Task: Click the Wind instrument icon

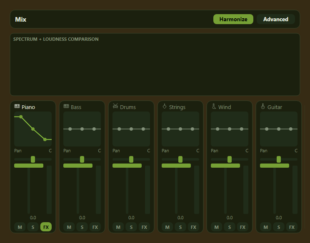Action: pos(214,106)
